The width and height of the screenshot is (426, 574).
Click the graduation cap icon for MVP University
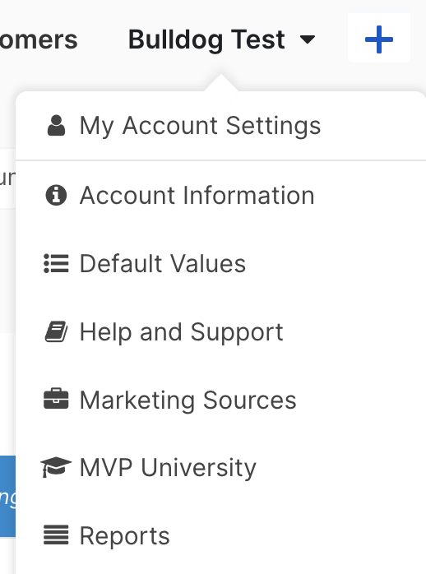[56, 467]
